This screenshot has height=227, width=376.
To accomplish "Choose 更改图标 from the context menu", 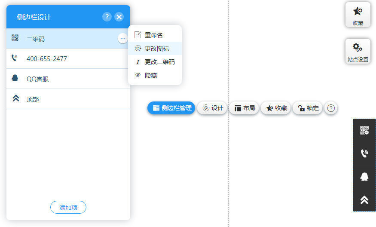I will pyautogui.click(x=155, y=49).
